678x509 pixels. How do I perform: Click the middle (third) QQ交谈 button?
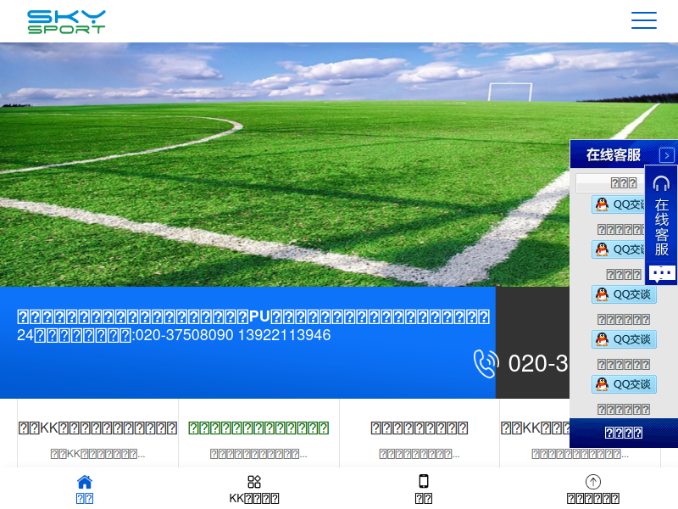(624, 294)
